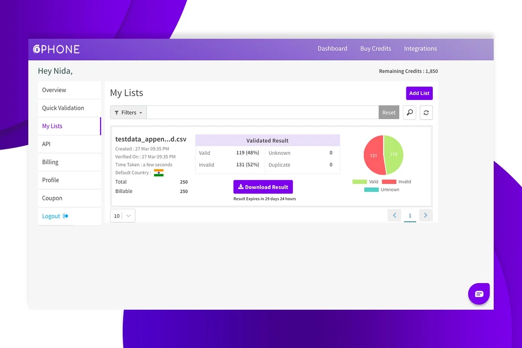This screenshot has width=522, height=348.
Task: Go to previous page arrow
Action: [x=395, y=215]
